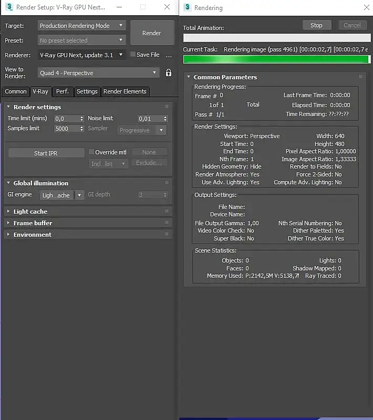Click the None override material button
The height and width of the screenshot is (420, 373).
coord(149,152)
